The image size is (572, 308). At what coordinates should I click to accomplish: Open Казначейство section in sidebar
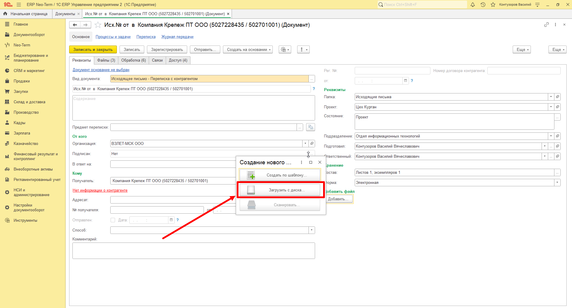pyautogui.click(x=26, y=144)
